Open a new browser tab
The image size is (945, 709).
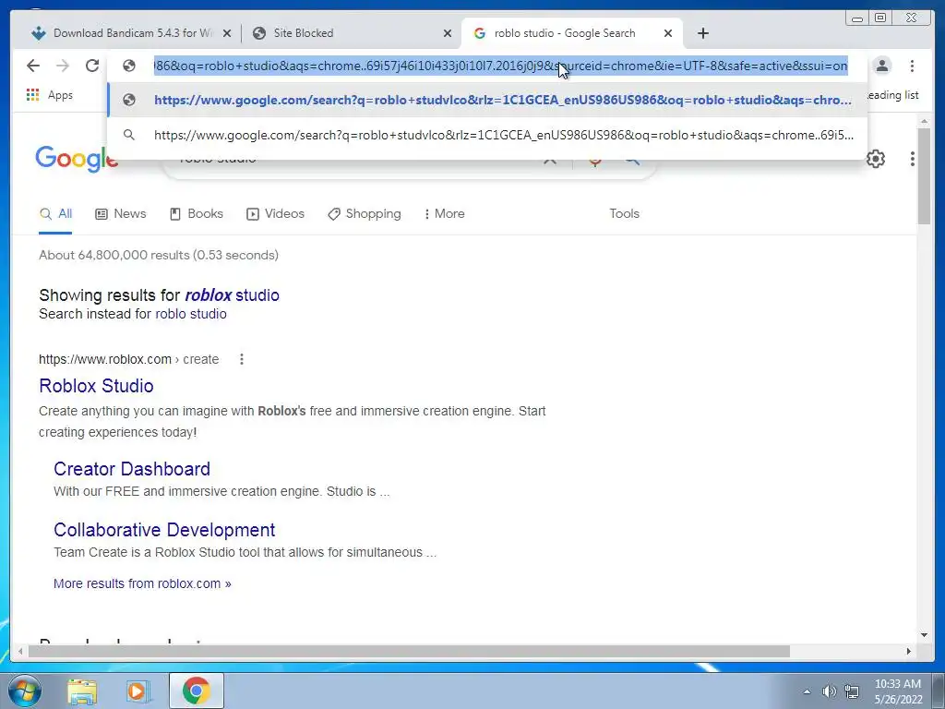[702, 33]
